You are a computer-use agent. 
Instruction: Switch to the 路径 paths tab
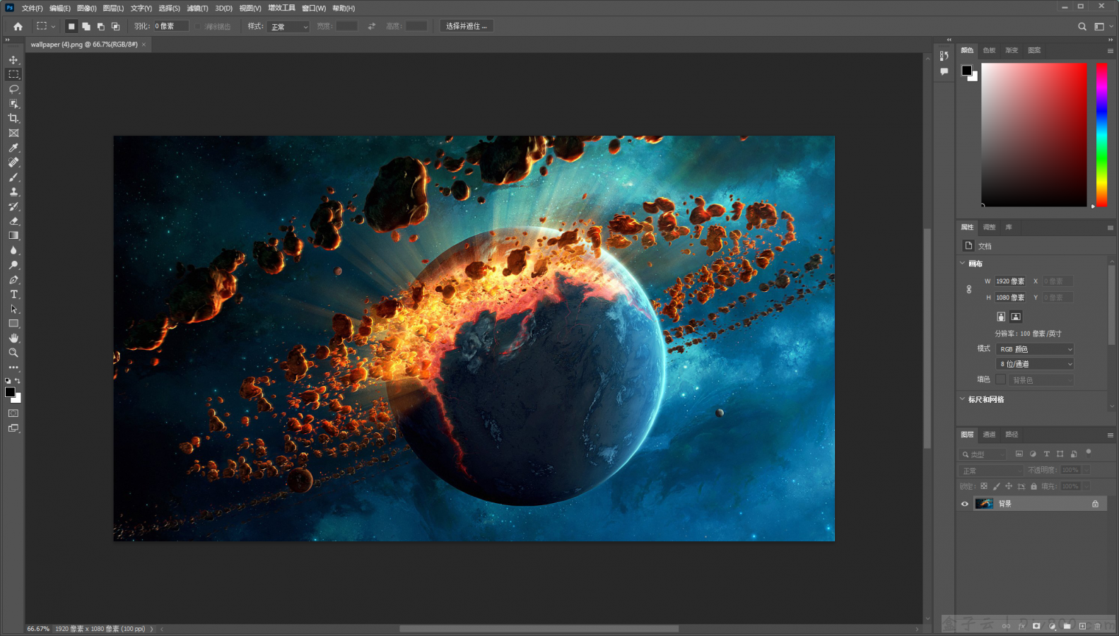tap(1012, 435)
